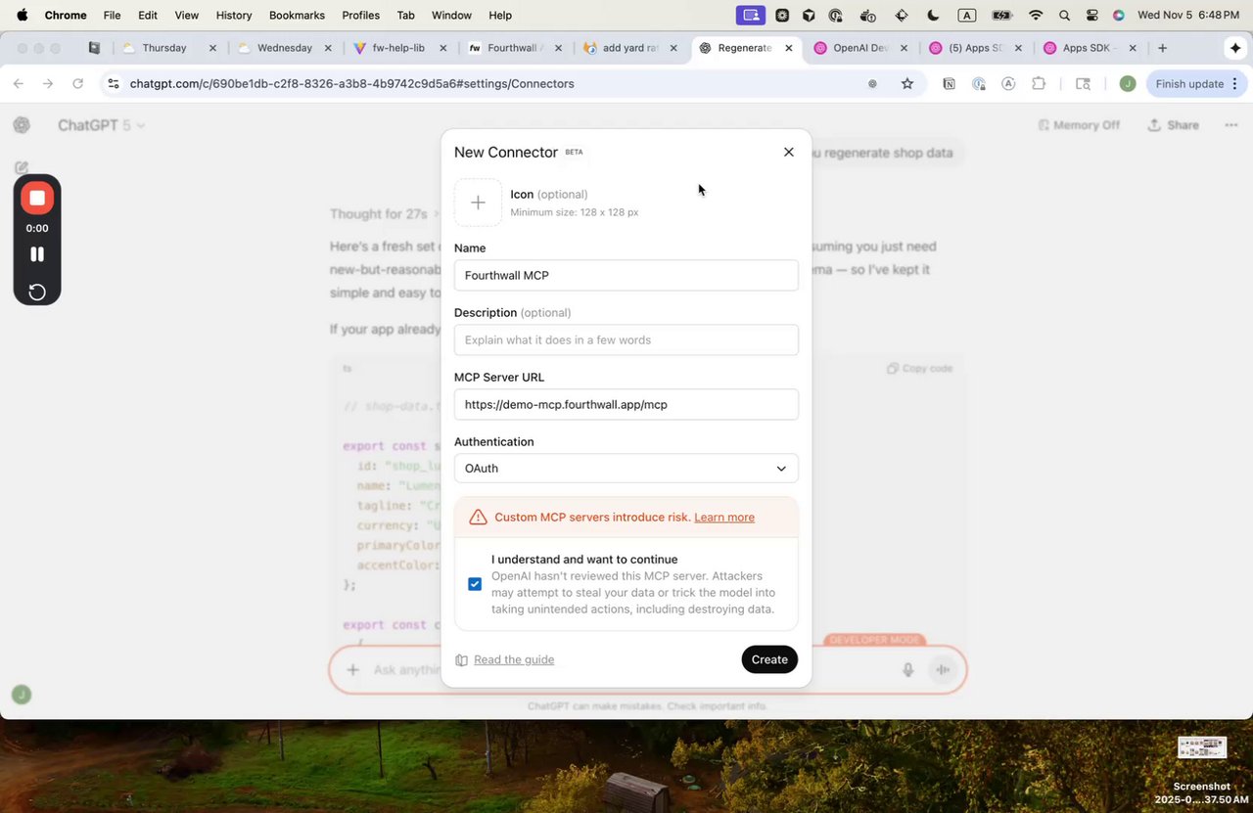Click the Finish update button
The image size is (1253, 813).
[1195, 83]
